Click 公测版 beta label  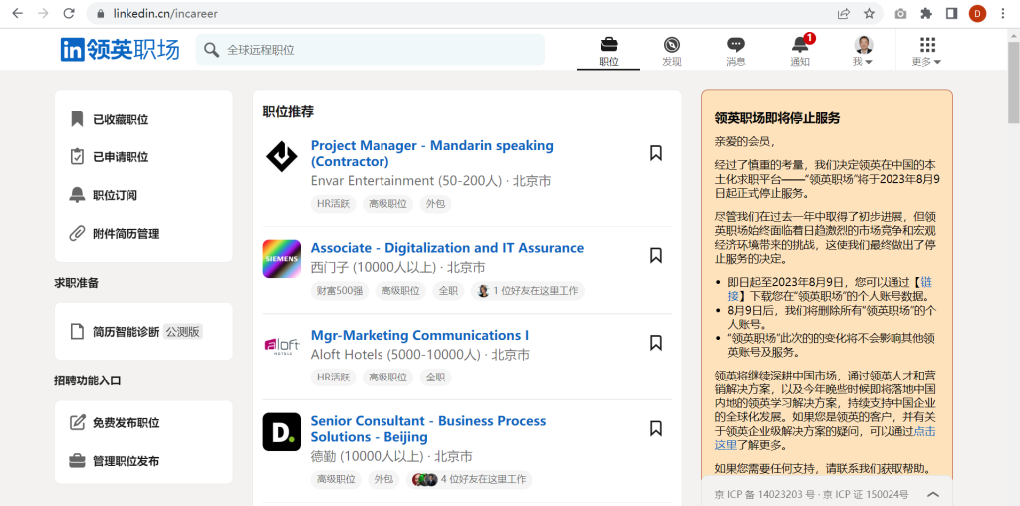tap(183, 332)
